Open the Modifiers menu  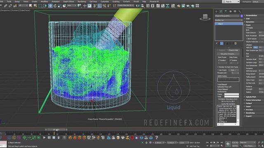point(44,2)
